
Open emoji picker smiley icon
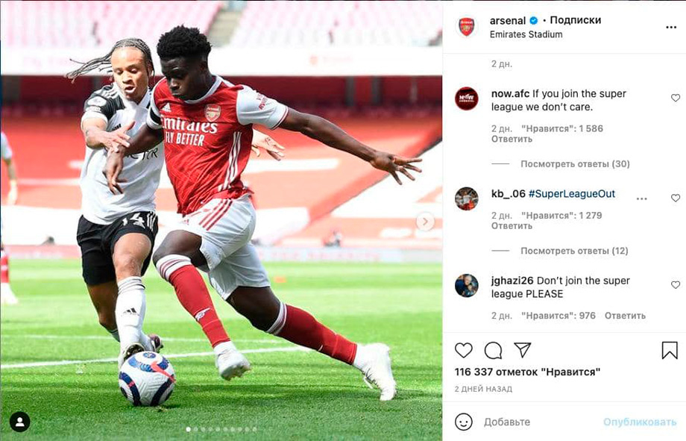464,422
